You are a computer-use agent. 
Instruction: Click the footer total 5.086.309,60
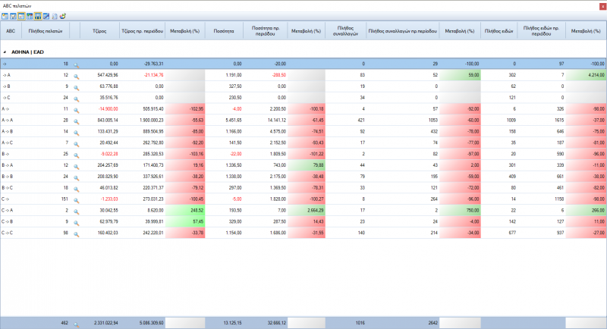click(x=151, y=323)
